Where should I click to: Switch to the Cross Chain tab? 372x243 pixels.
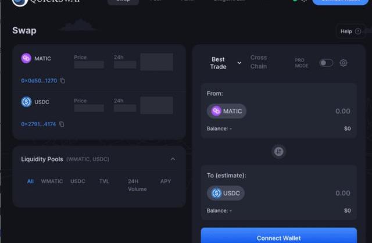(259, 62)
